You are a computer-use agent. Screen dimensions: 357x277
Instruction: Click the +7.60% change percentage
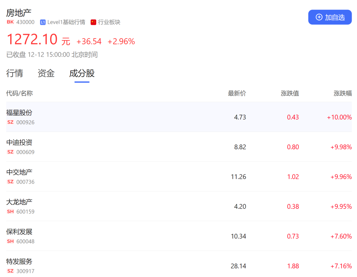point(341,236)
